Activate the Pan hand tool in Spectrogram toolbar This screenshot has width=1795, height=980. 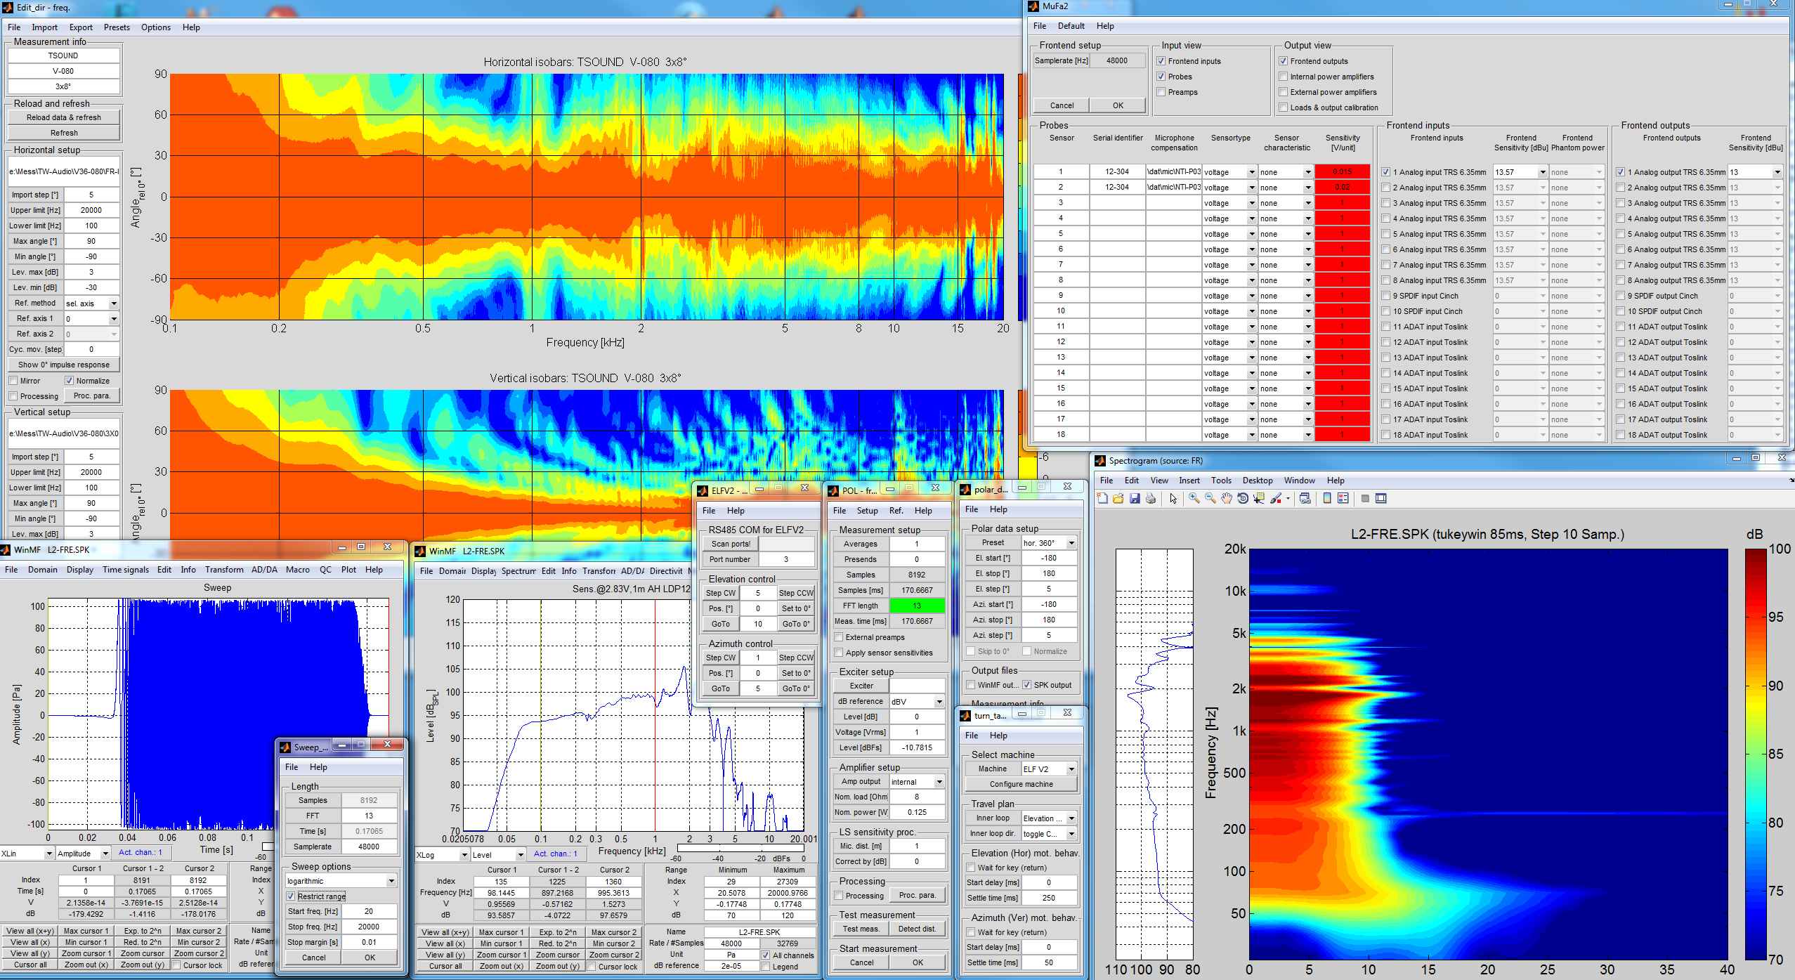pos(1227,499)
